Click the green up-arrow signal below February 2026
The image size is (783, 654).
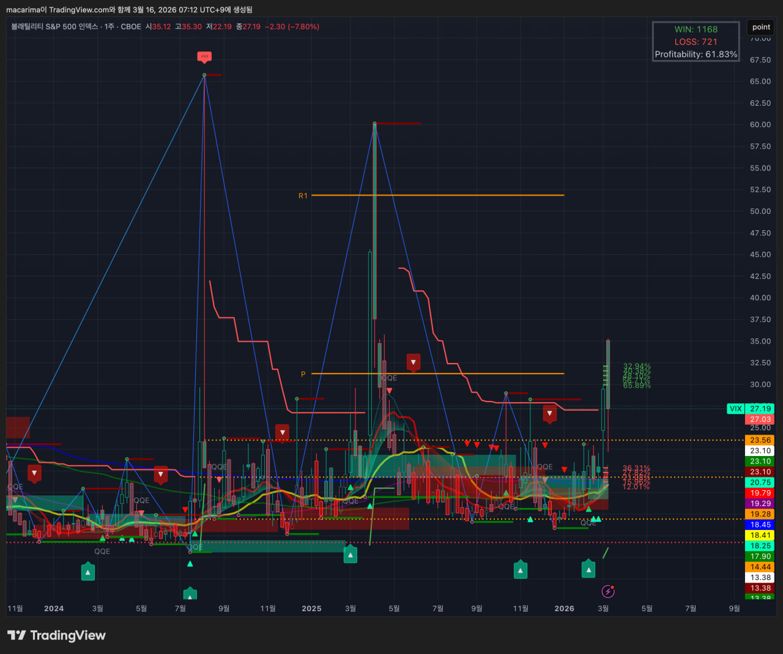[x=588, y=570]
